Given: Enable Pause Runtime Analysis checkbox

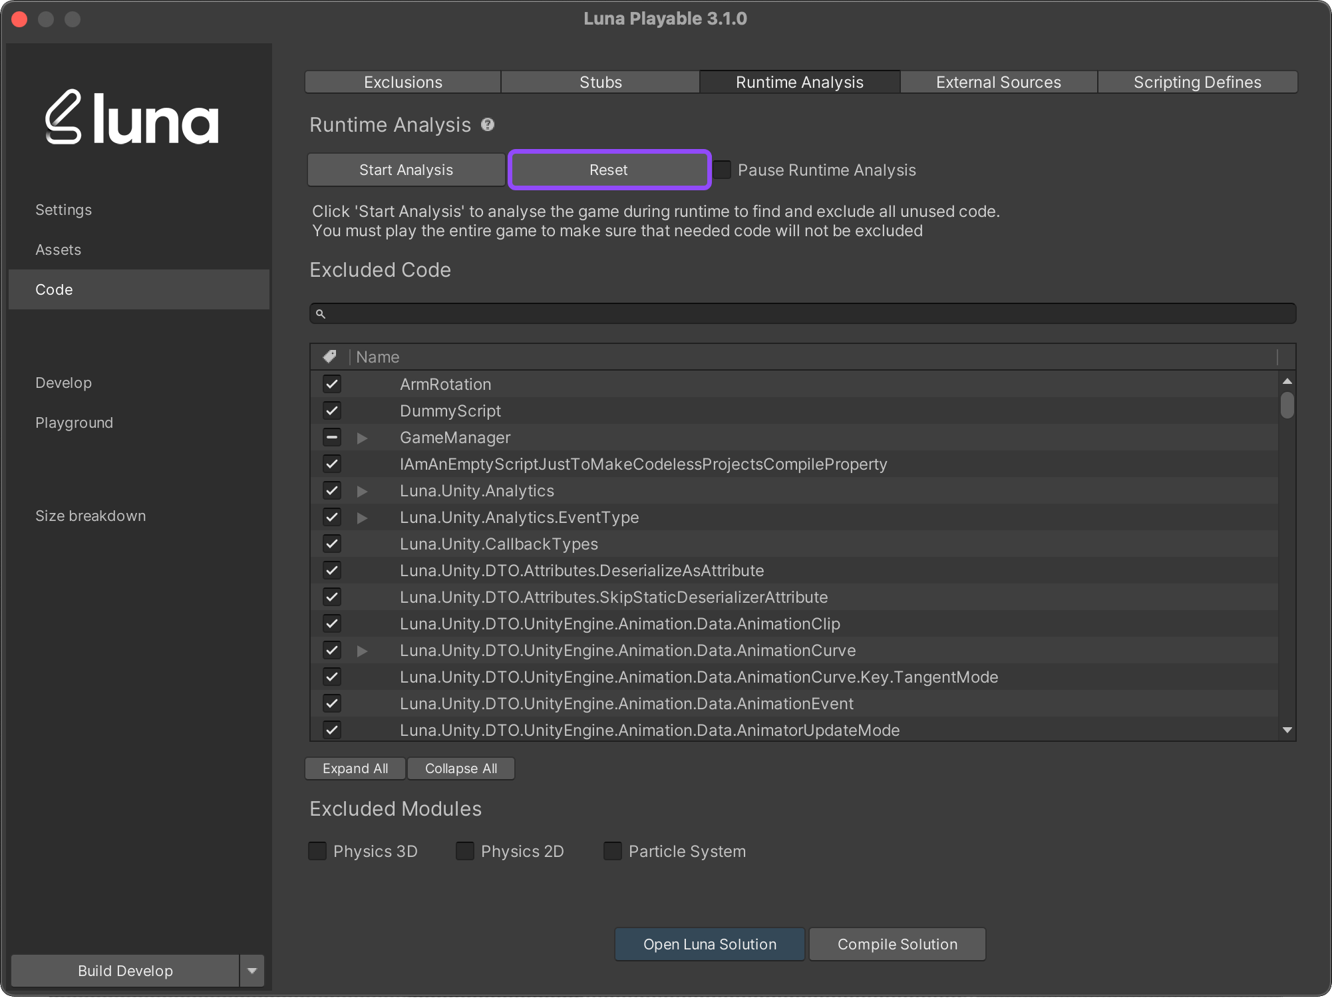Looking at the screenshot, I should click(723, 170).
